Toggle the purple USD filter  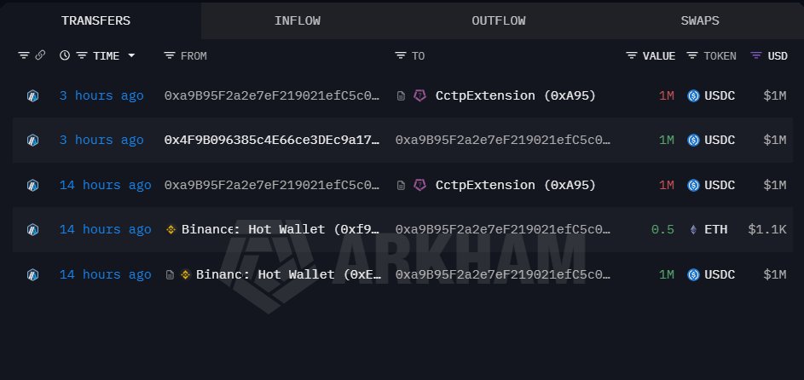pyautogui.click(x=755, y=56)
